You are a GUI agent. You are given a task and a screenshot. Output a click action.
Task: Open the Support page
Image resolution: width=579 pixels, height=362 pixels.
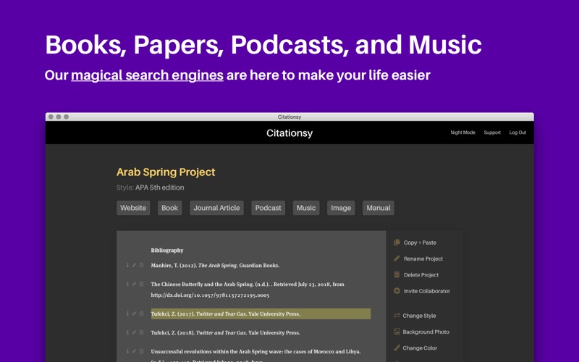click(x=492, y=132)
